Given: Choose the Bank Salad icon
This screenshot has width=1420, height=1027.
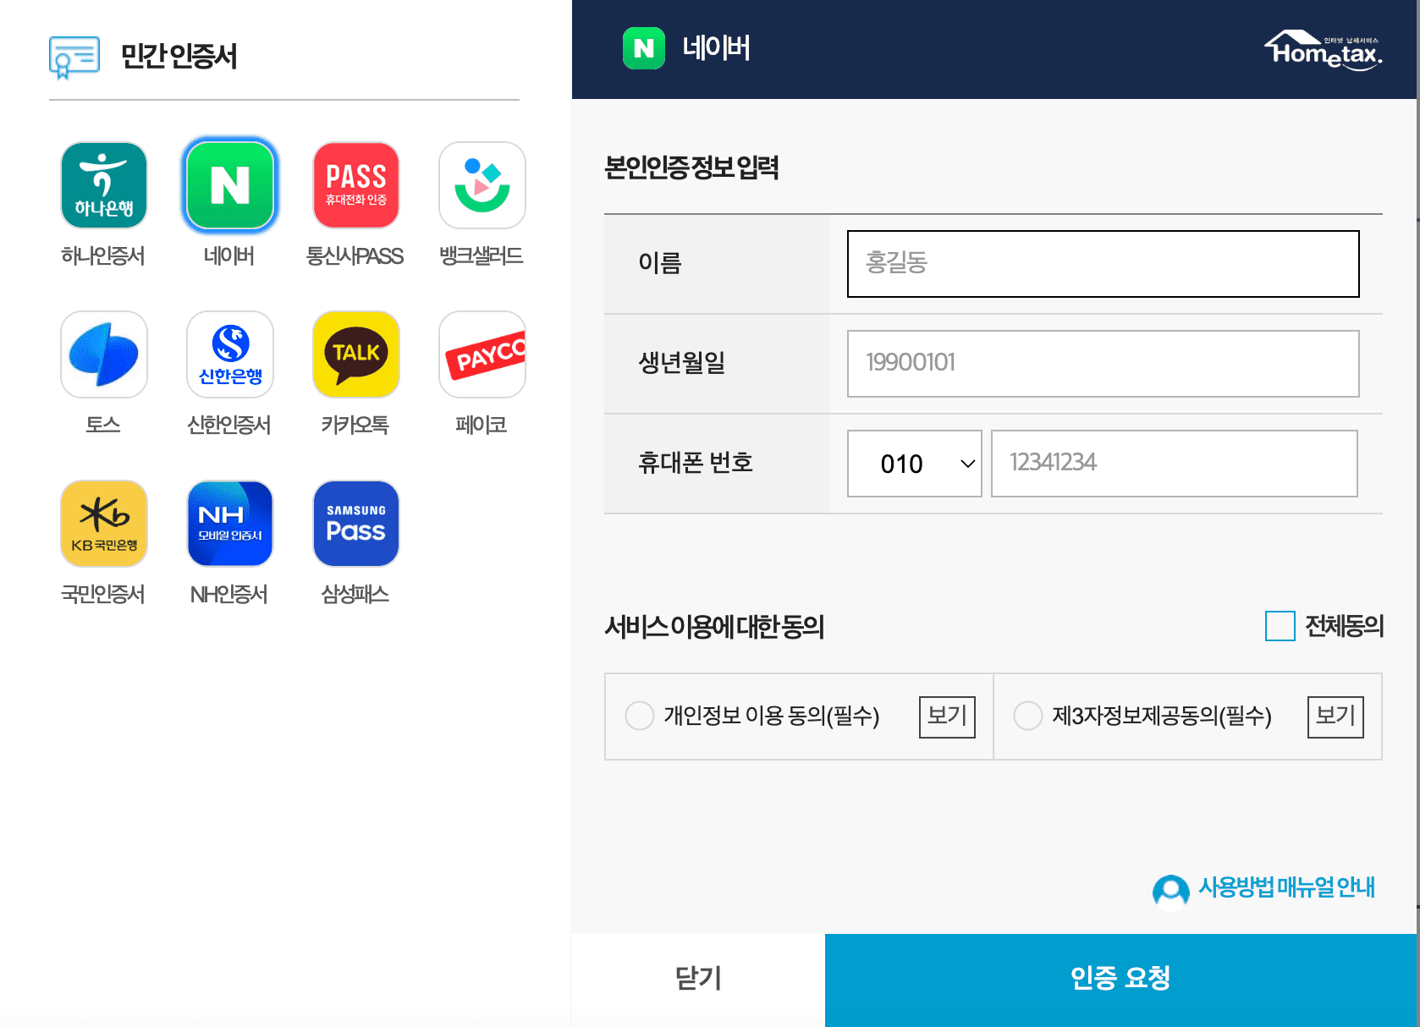Looking at the screenshot, I should (482, 185).
